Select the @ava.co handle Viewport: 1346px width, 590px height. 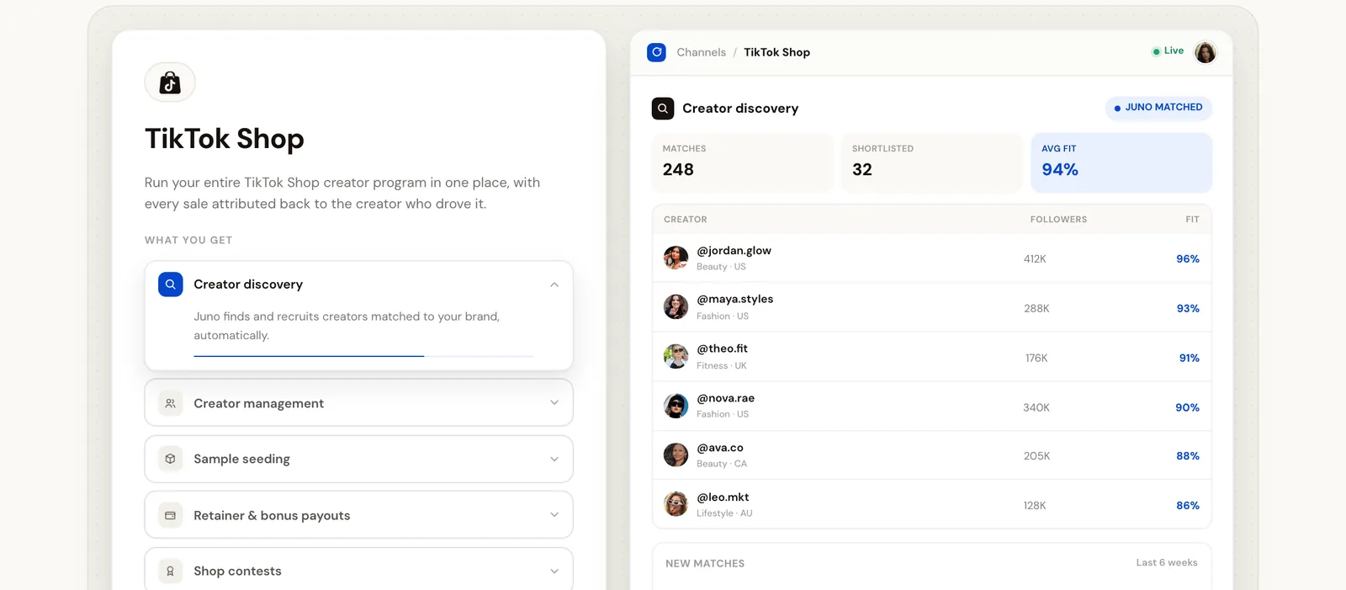pos(720,448)
